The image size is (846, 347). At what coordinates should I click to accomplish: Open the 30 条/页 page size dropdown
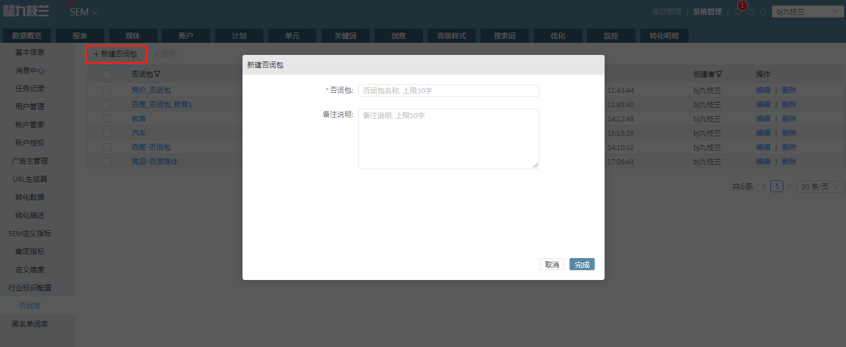pyautogui.click(x=820, y=187)
